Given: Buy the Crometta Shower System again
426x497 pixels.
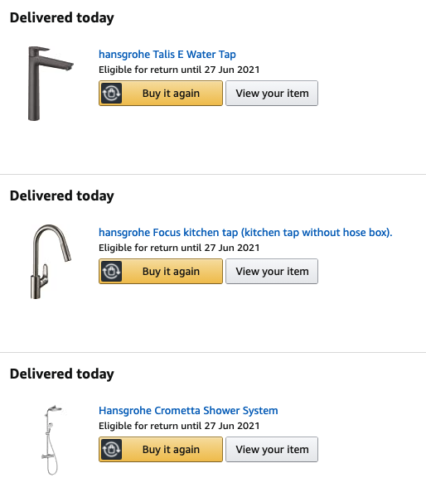Looking at the screenshot, I should (x=161, y=450).
